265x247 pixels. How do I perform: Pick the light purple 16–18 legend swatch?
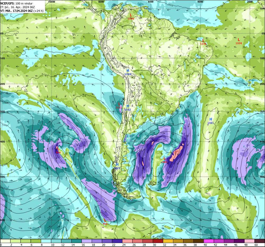click(x=87, y=241)
